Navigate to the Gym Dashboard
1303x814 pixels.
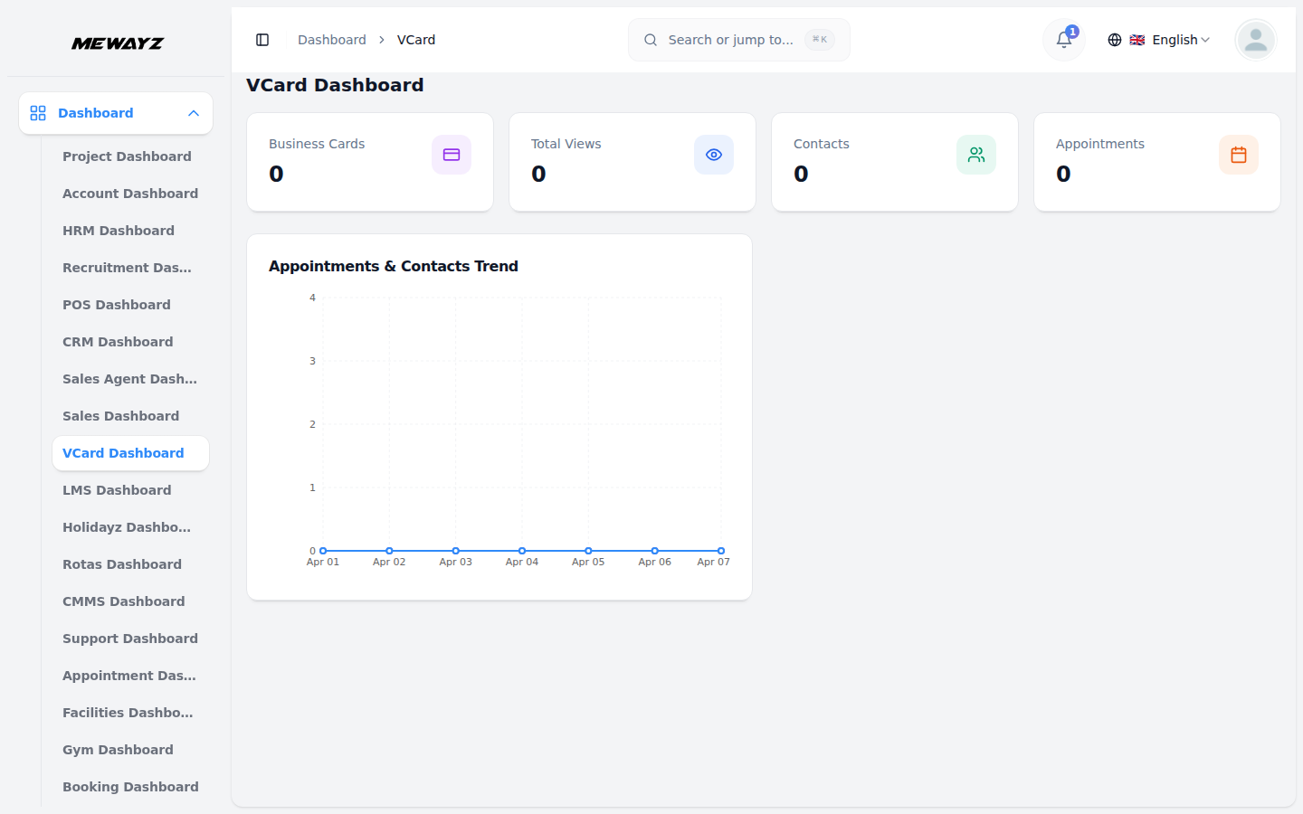[118, 750]
